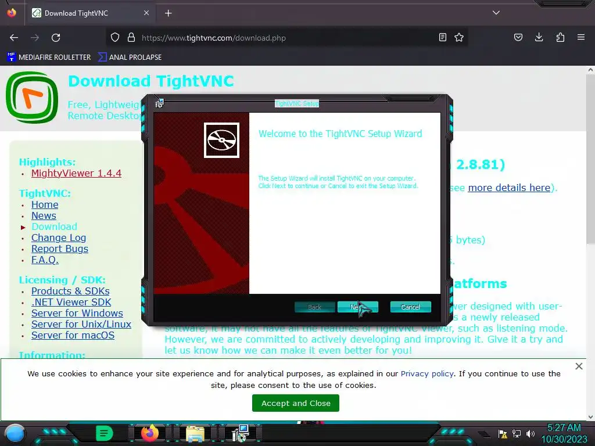Image resolution: width=595 pixels, height=446 pixels.
Task: Click the browser forward arrow
Action: coord(35,38)
